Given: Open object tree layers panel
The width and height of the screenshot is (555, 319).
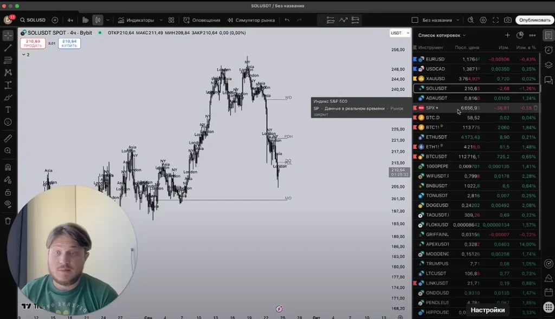Looking at the screenshot, I should pos(548,65).
